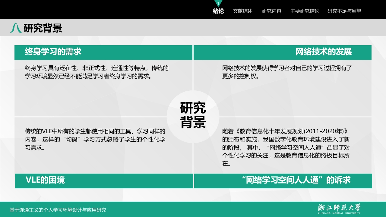The image size is (386, 217).
Task: Select the 网络技术的发展 header bar
Action: (x=283, y=52)
